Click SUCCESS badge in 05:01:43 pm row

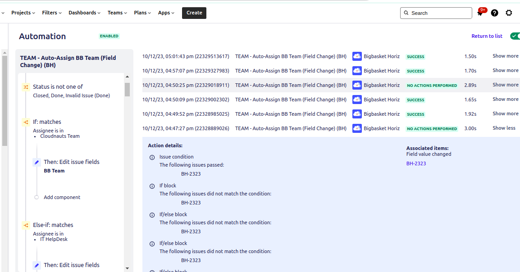(x=415, y=57)
